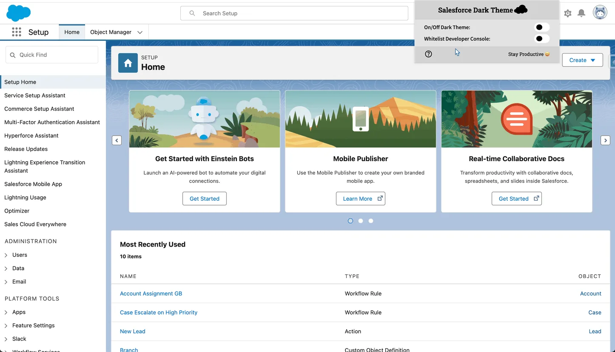Viewport: 615px width, 352px height.
Task: Open Lightning Experience Transition Assistant
Action: (45, 167)
